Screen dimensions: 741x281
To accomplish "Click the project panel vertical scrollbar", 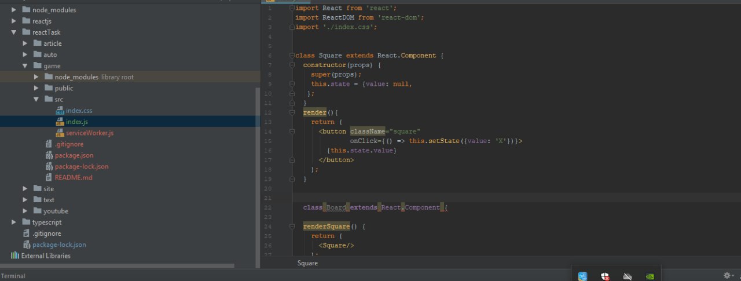I will tap(258, 174).
